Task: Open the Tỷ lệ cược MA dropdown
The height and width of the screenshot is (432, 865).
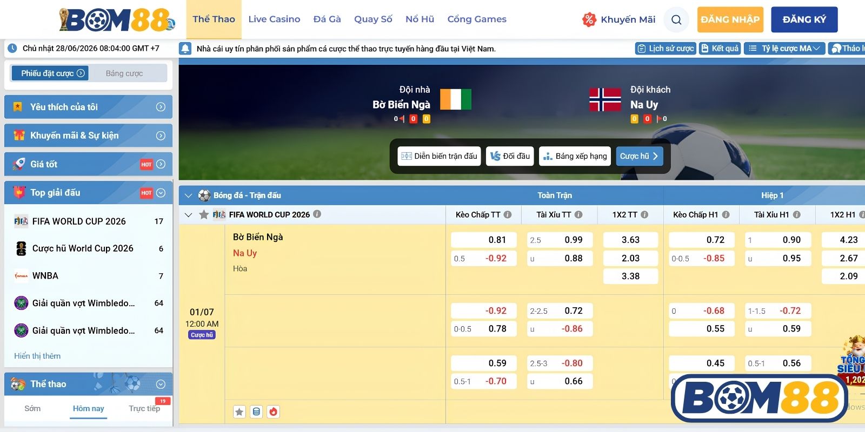Action: tap(784, 49)
